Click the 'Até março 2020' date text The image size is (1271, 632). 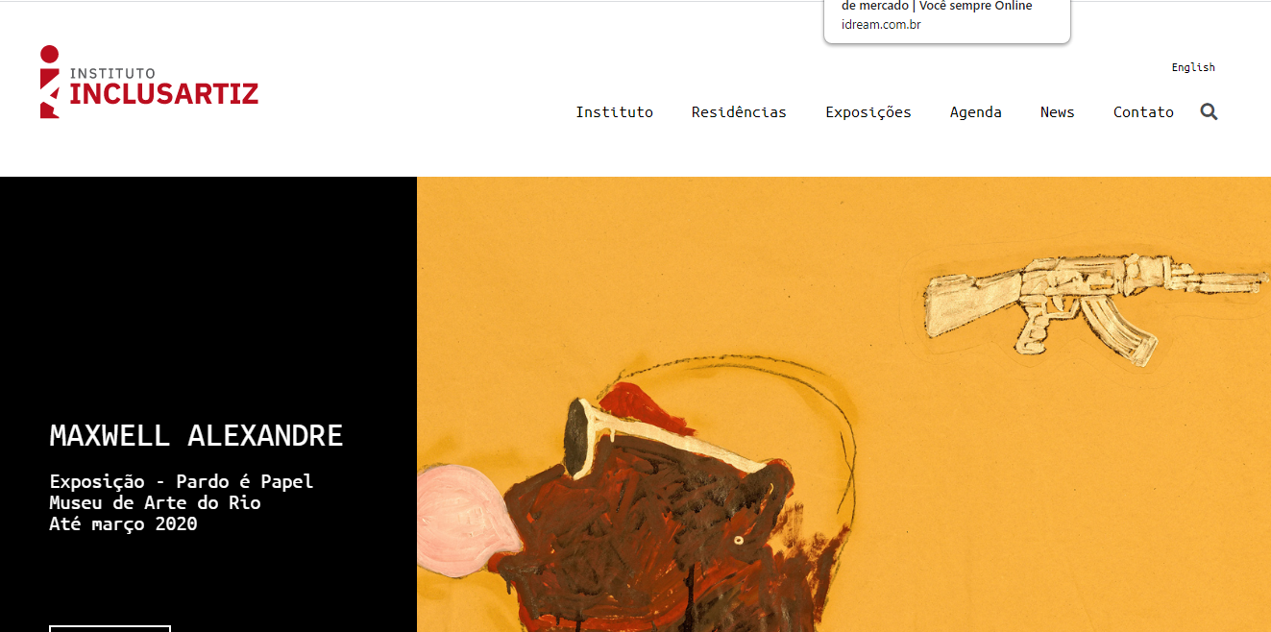(x=123, y=523)
